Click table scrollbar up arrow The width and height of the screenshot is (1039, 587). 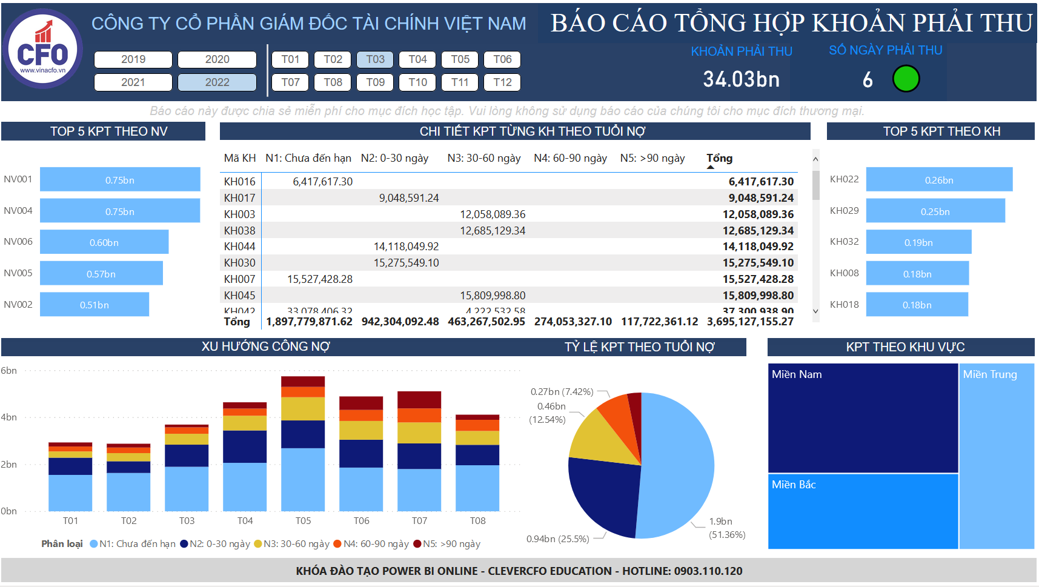(x=815, y=159)
